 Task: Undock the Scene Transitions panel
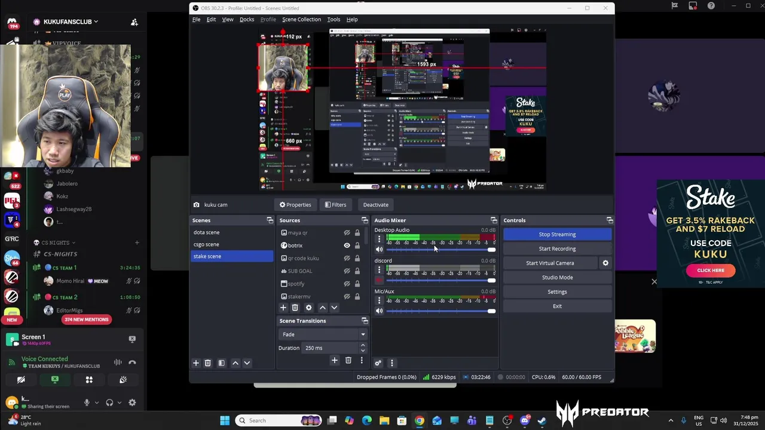pyautogui.click(x=365, y=321)
